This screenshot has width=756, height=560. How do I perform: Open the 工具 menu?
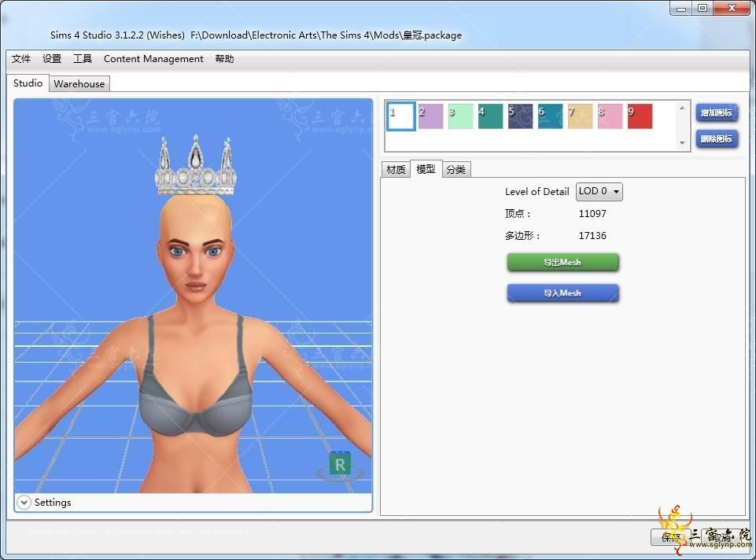pos(83,59)
